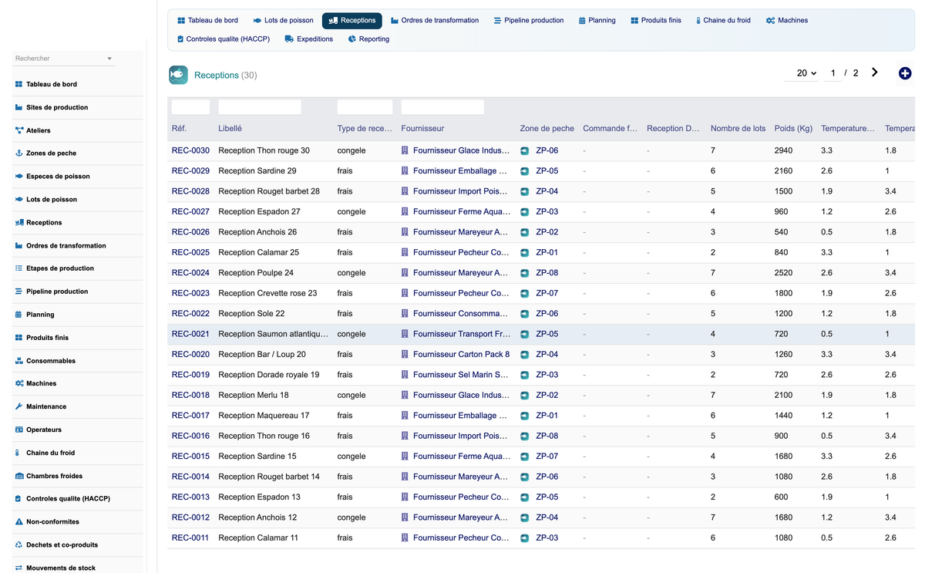Click the Fournisseur column filter field
This screenshot has width=925, height=573.
(442, 107)
